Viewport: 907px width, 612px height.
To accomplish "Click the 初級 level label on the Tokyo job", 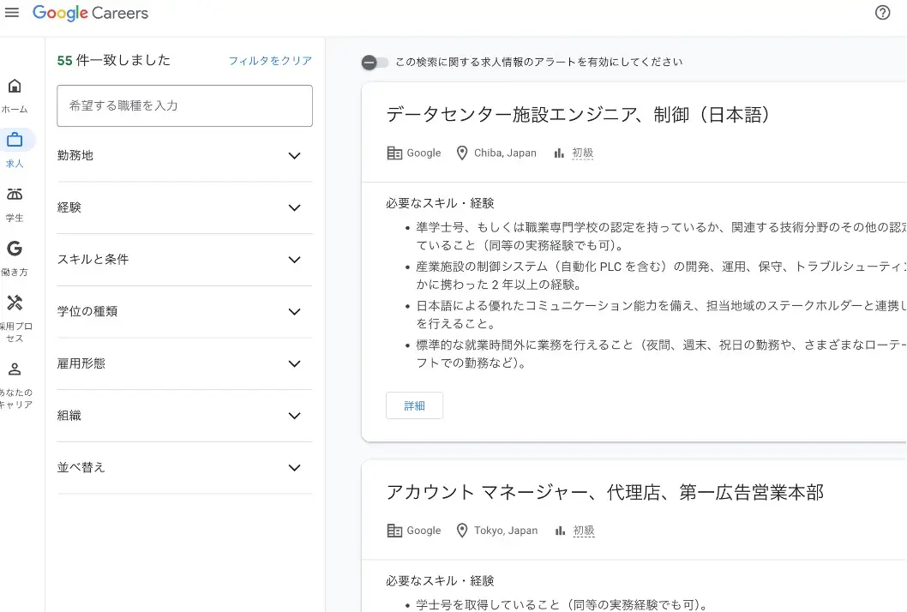I will [584, 531].
